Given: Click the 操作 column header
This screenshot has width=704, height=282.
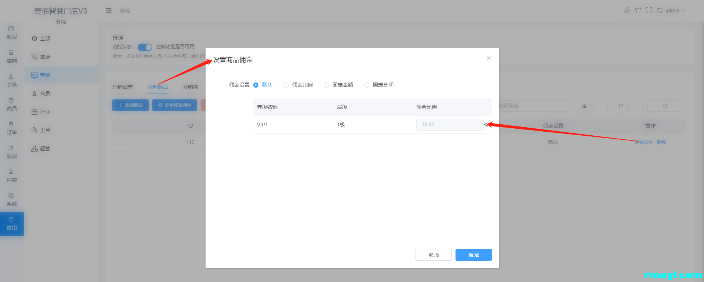Looking at the screenshot, I should coord(650,126).
